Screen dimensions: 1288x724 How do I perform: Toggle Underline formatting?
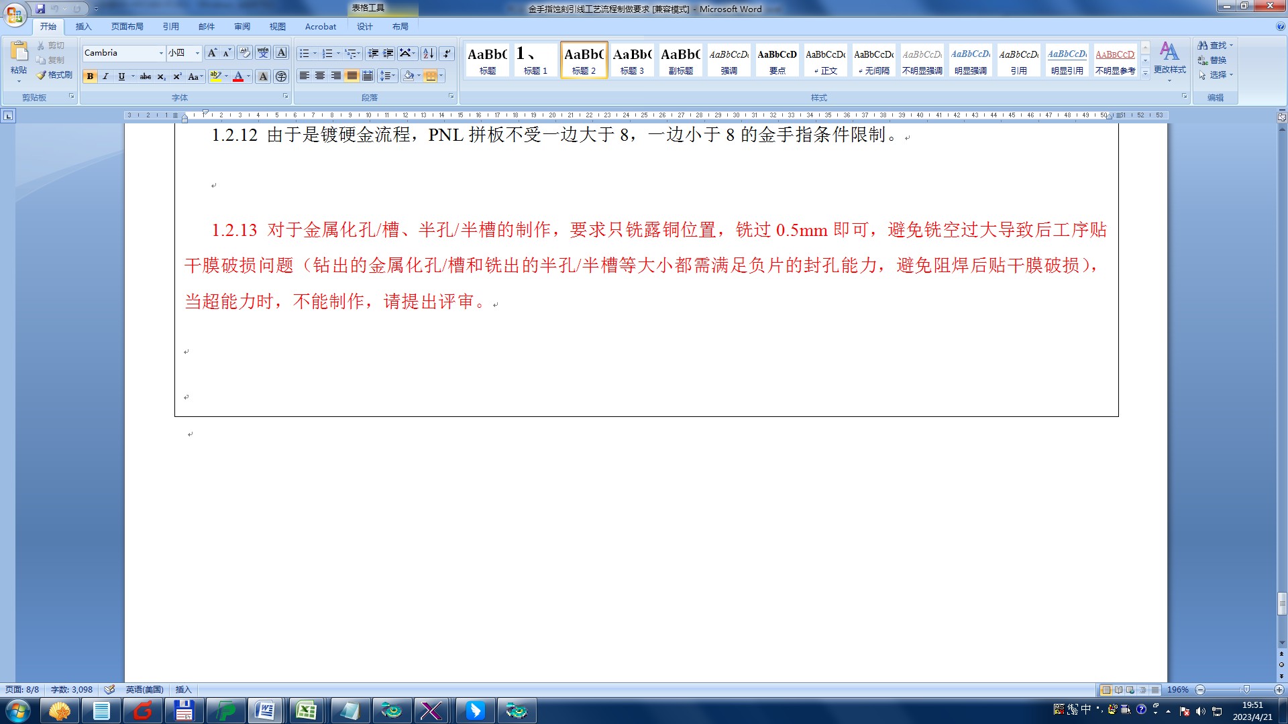click(x=121, y=76)
